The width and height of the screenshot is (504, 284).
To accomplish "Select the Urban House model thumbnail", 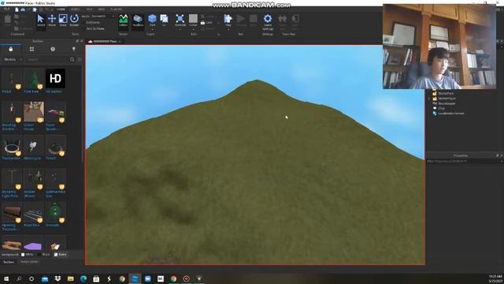I will 33,112.
